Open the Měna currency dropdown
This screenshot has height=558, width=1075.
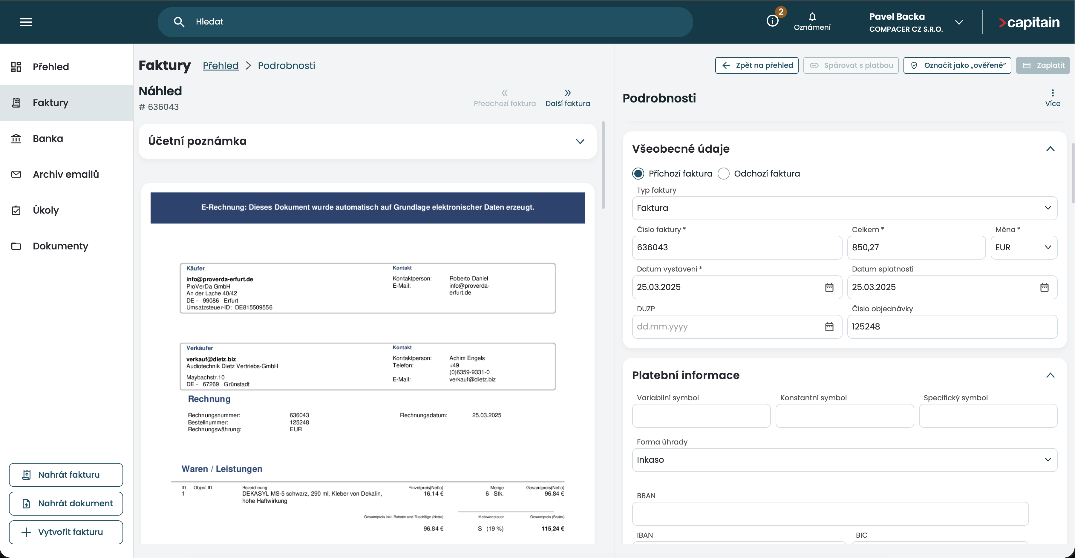[1023, 248]
